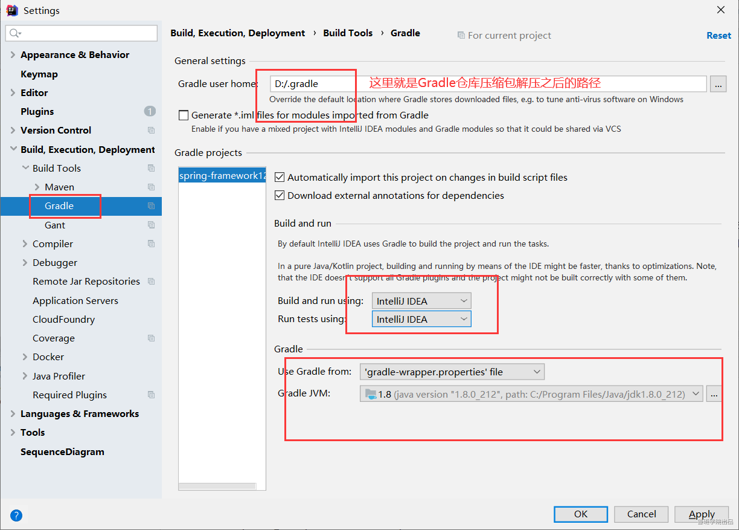
Task: Open the Use Gradle from dropdown
Action: 452,372
